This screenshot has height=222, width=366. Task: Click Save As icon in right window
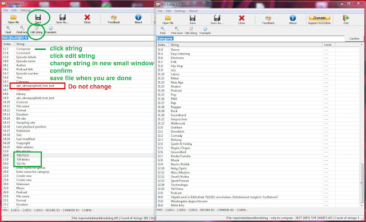click(217, 20)
